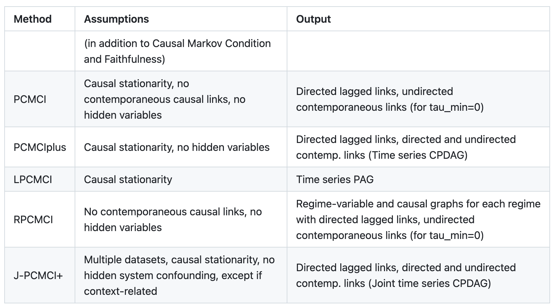555x307 pixels.
Task: Click LPCMCI's 'Causal stationarity' assumption
Action: tap(128, 179)
